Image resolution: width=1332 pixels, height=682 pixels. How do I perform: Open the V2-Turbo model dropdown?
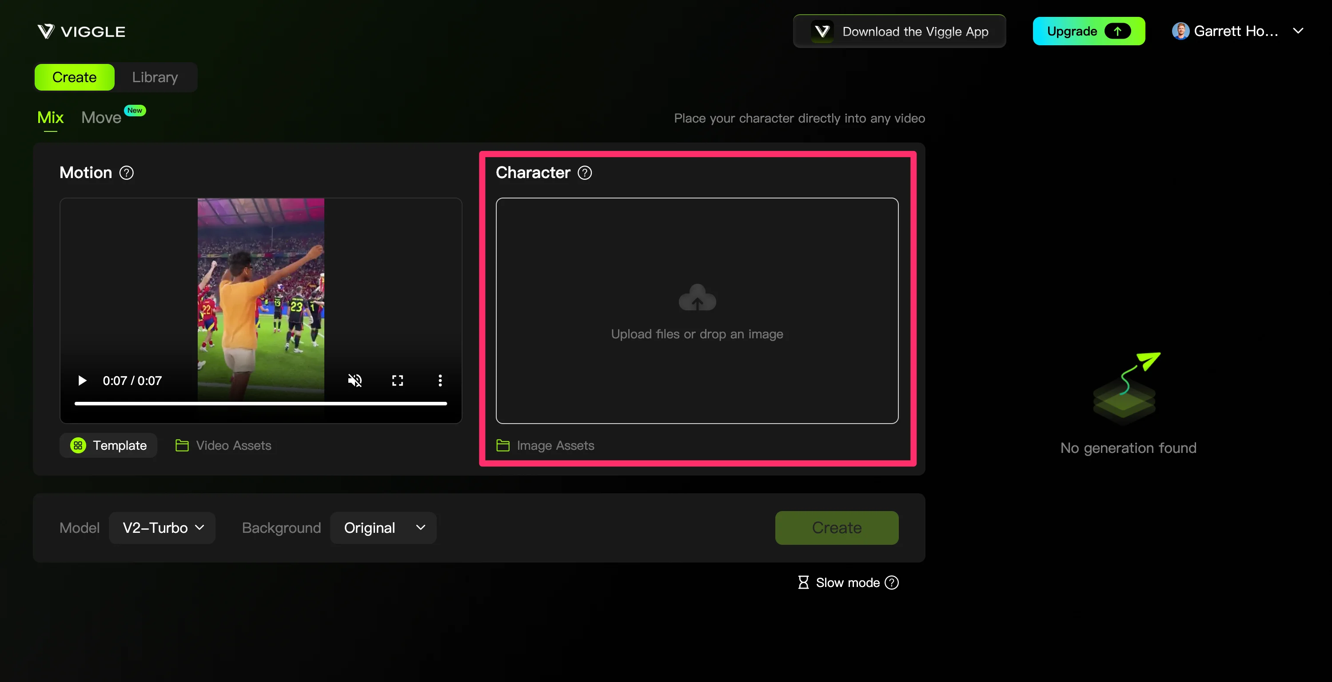click(162, 527)
